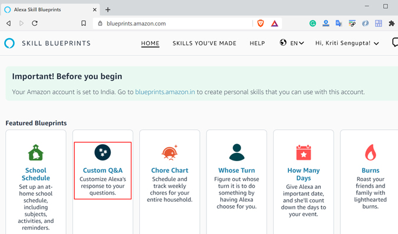The height and width of the screenshot is (234, 398).
Task: Open the Brave Shields lion icon
Action: [261, 24]
